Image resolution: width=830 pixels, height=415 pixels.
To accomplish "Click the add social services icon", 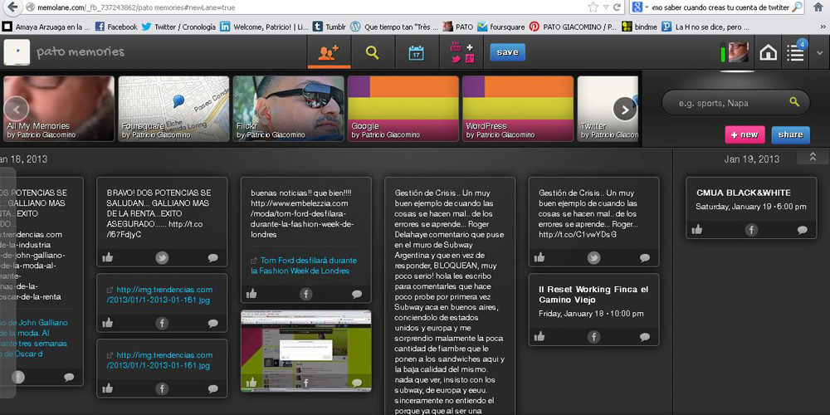I will click(461, 53).
